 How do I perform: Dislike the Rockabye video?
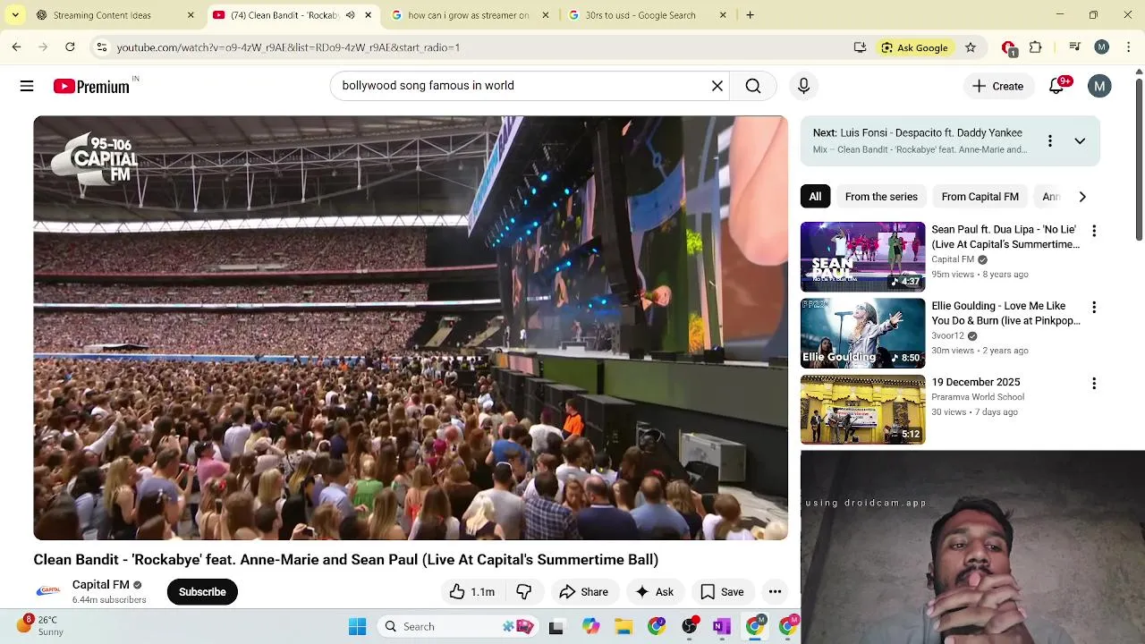(x=524, y=592)
